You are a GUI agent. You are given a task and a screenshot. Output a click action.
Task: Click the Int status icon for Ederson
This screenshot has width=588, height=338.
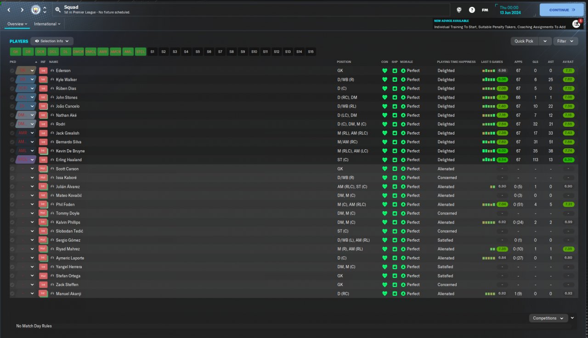pyautogui.click(x=43, y=71)
